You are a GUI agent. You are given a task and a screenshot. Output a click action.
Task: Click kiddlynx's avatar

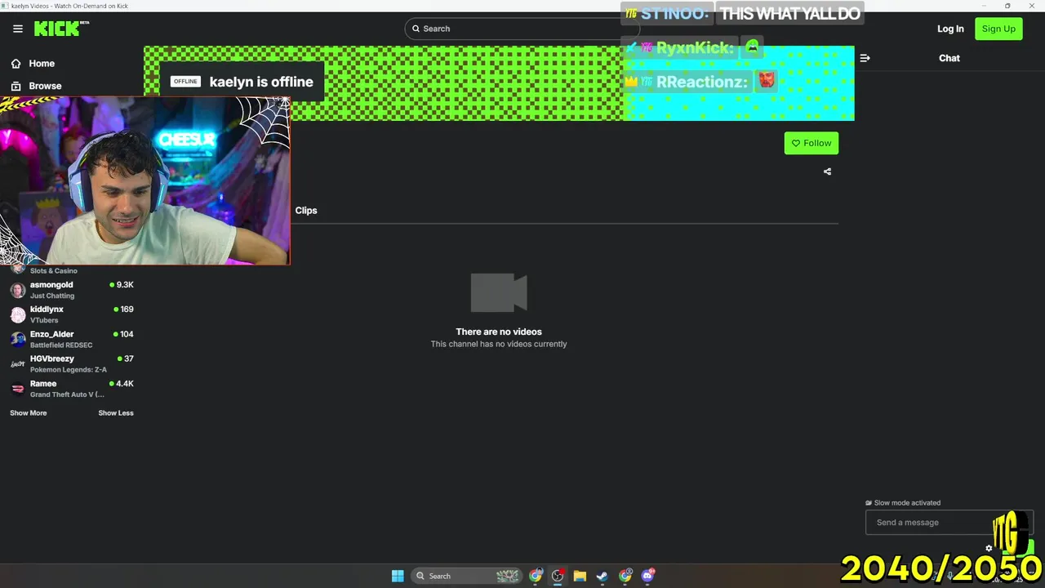tap(18, 315)
